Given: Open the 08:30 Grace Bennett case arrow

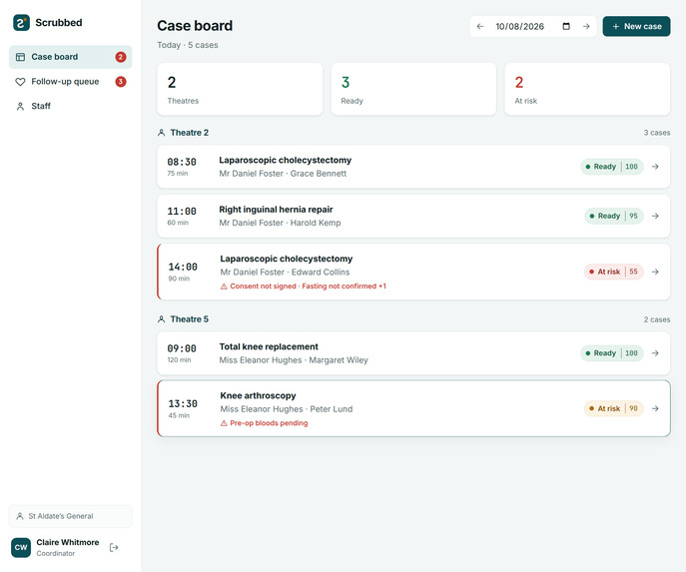Looking at the screenshot, I should coord(655,167).
